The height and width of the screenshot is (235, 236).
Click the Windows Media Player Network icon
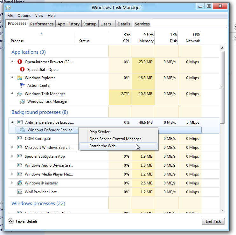click(x=20, y=174)
